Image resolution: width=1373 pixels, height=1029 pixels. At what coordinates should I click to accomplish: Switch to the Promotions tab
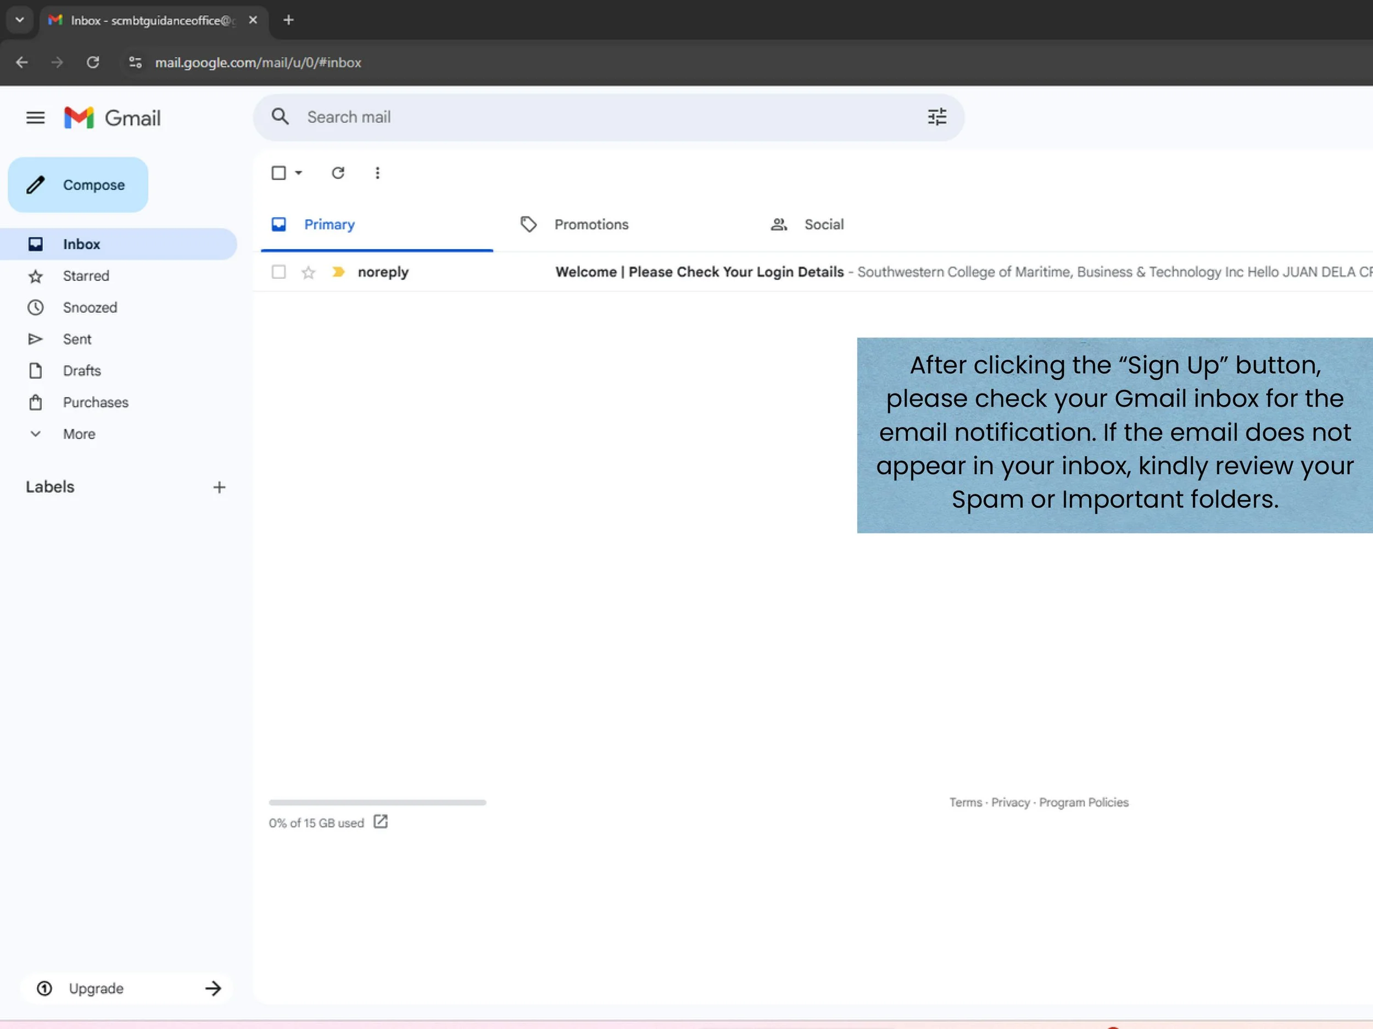pos(590,224)
